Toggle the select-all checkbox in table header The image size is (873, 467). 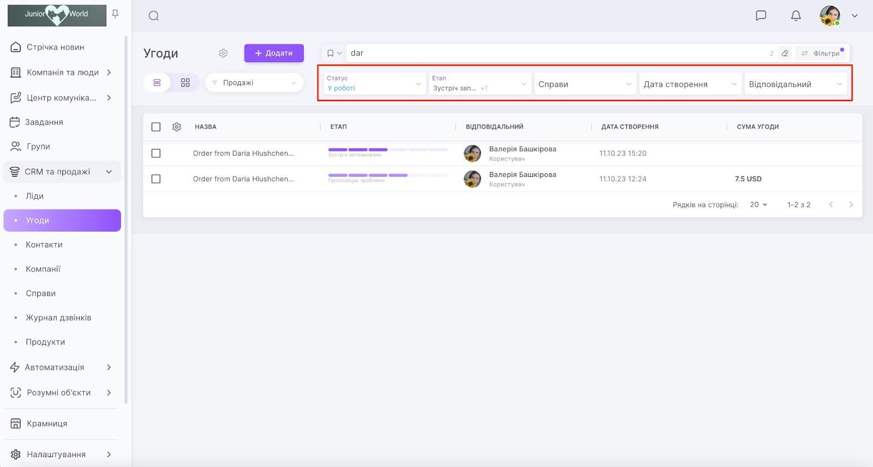156,127
